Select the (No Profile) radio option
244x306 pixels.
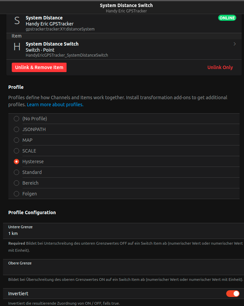(x=16, y=119)
